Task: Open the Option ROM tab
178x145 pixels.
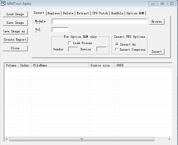Action: pyautogui.click(x=135, y=13)
